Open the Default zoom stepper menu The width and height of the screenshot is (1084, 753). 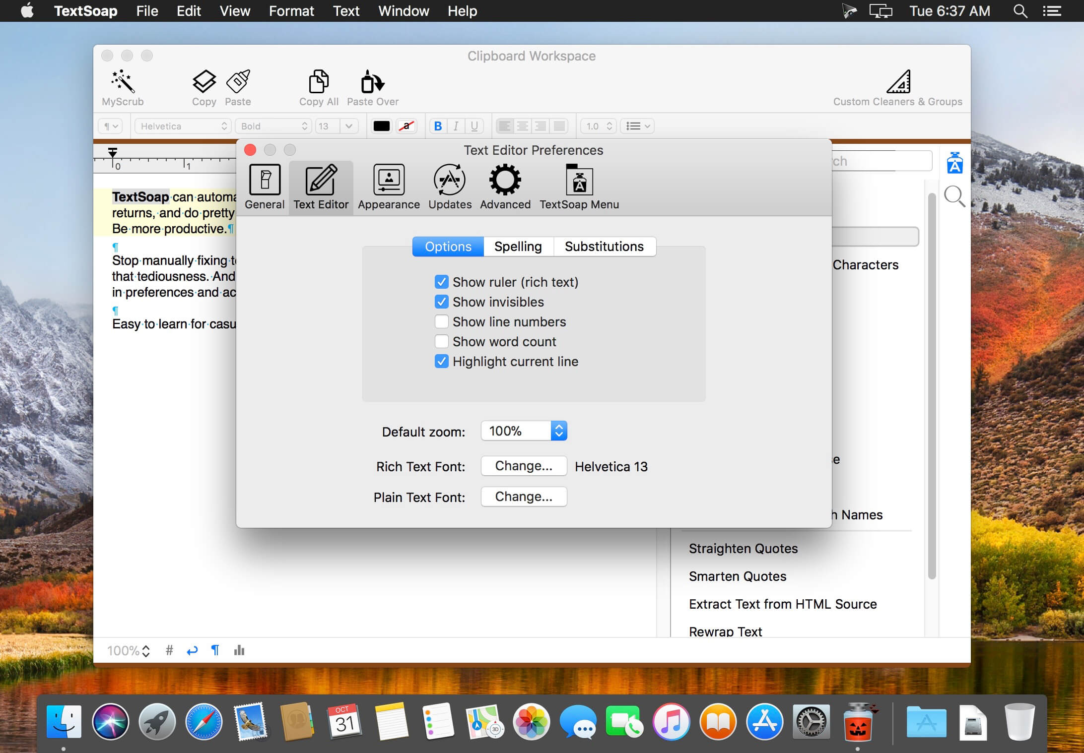(558, 431)
